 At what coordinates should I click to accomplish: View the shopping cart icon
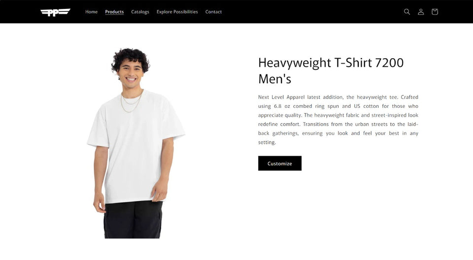point(435,12)
